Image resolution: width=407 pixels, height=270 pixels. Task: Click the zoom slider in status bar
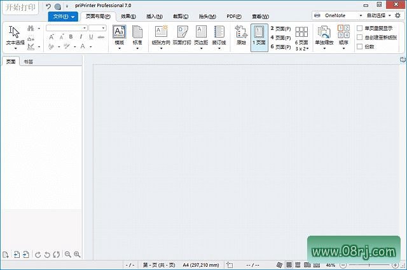point(369,265)
